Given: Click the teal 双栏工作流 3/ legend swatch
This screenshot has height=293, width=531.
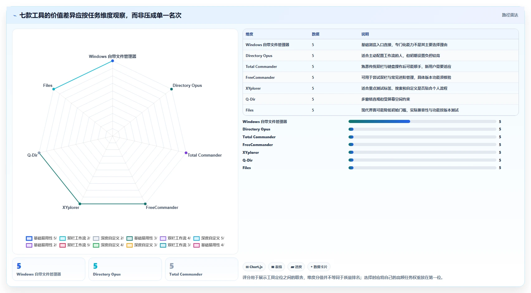Looking at the screenshot, I should click(x=163, y=245).
